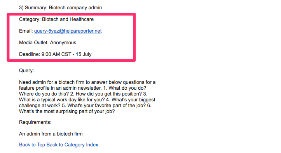Image resolution: width=281 pixels, height=153 pixels.
Task: Click the favorite part of the job question
Action: point(106,106)
